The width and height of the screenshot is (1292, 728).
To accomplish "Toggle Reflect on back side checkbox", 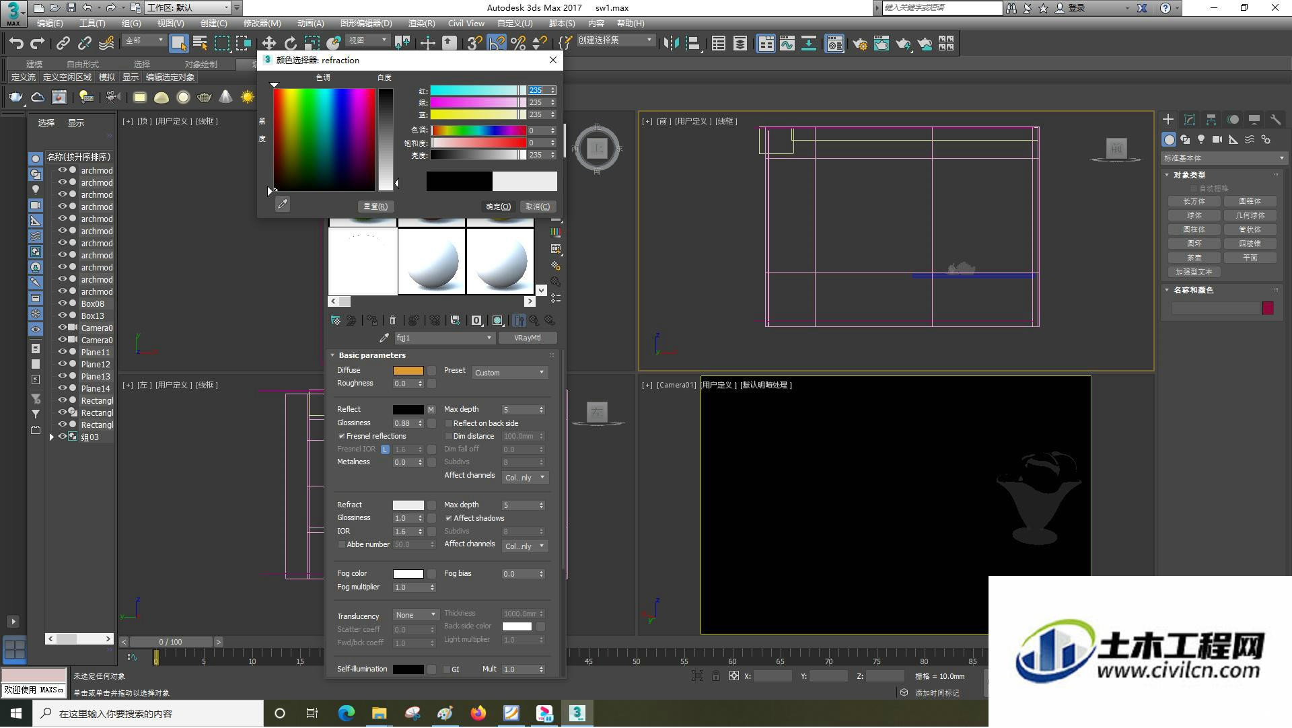I will tap(449, 424).
